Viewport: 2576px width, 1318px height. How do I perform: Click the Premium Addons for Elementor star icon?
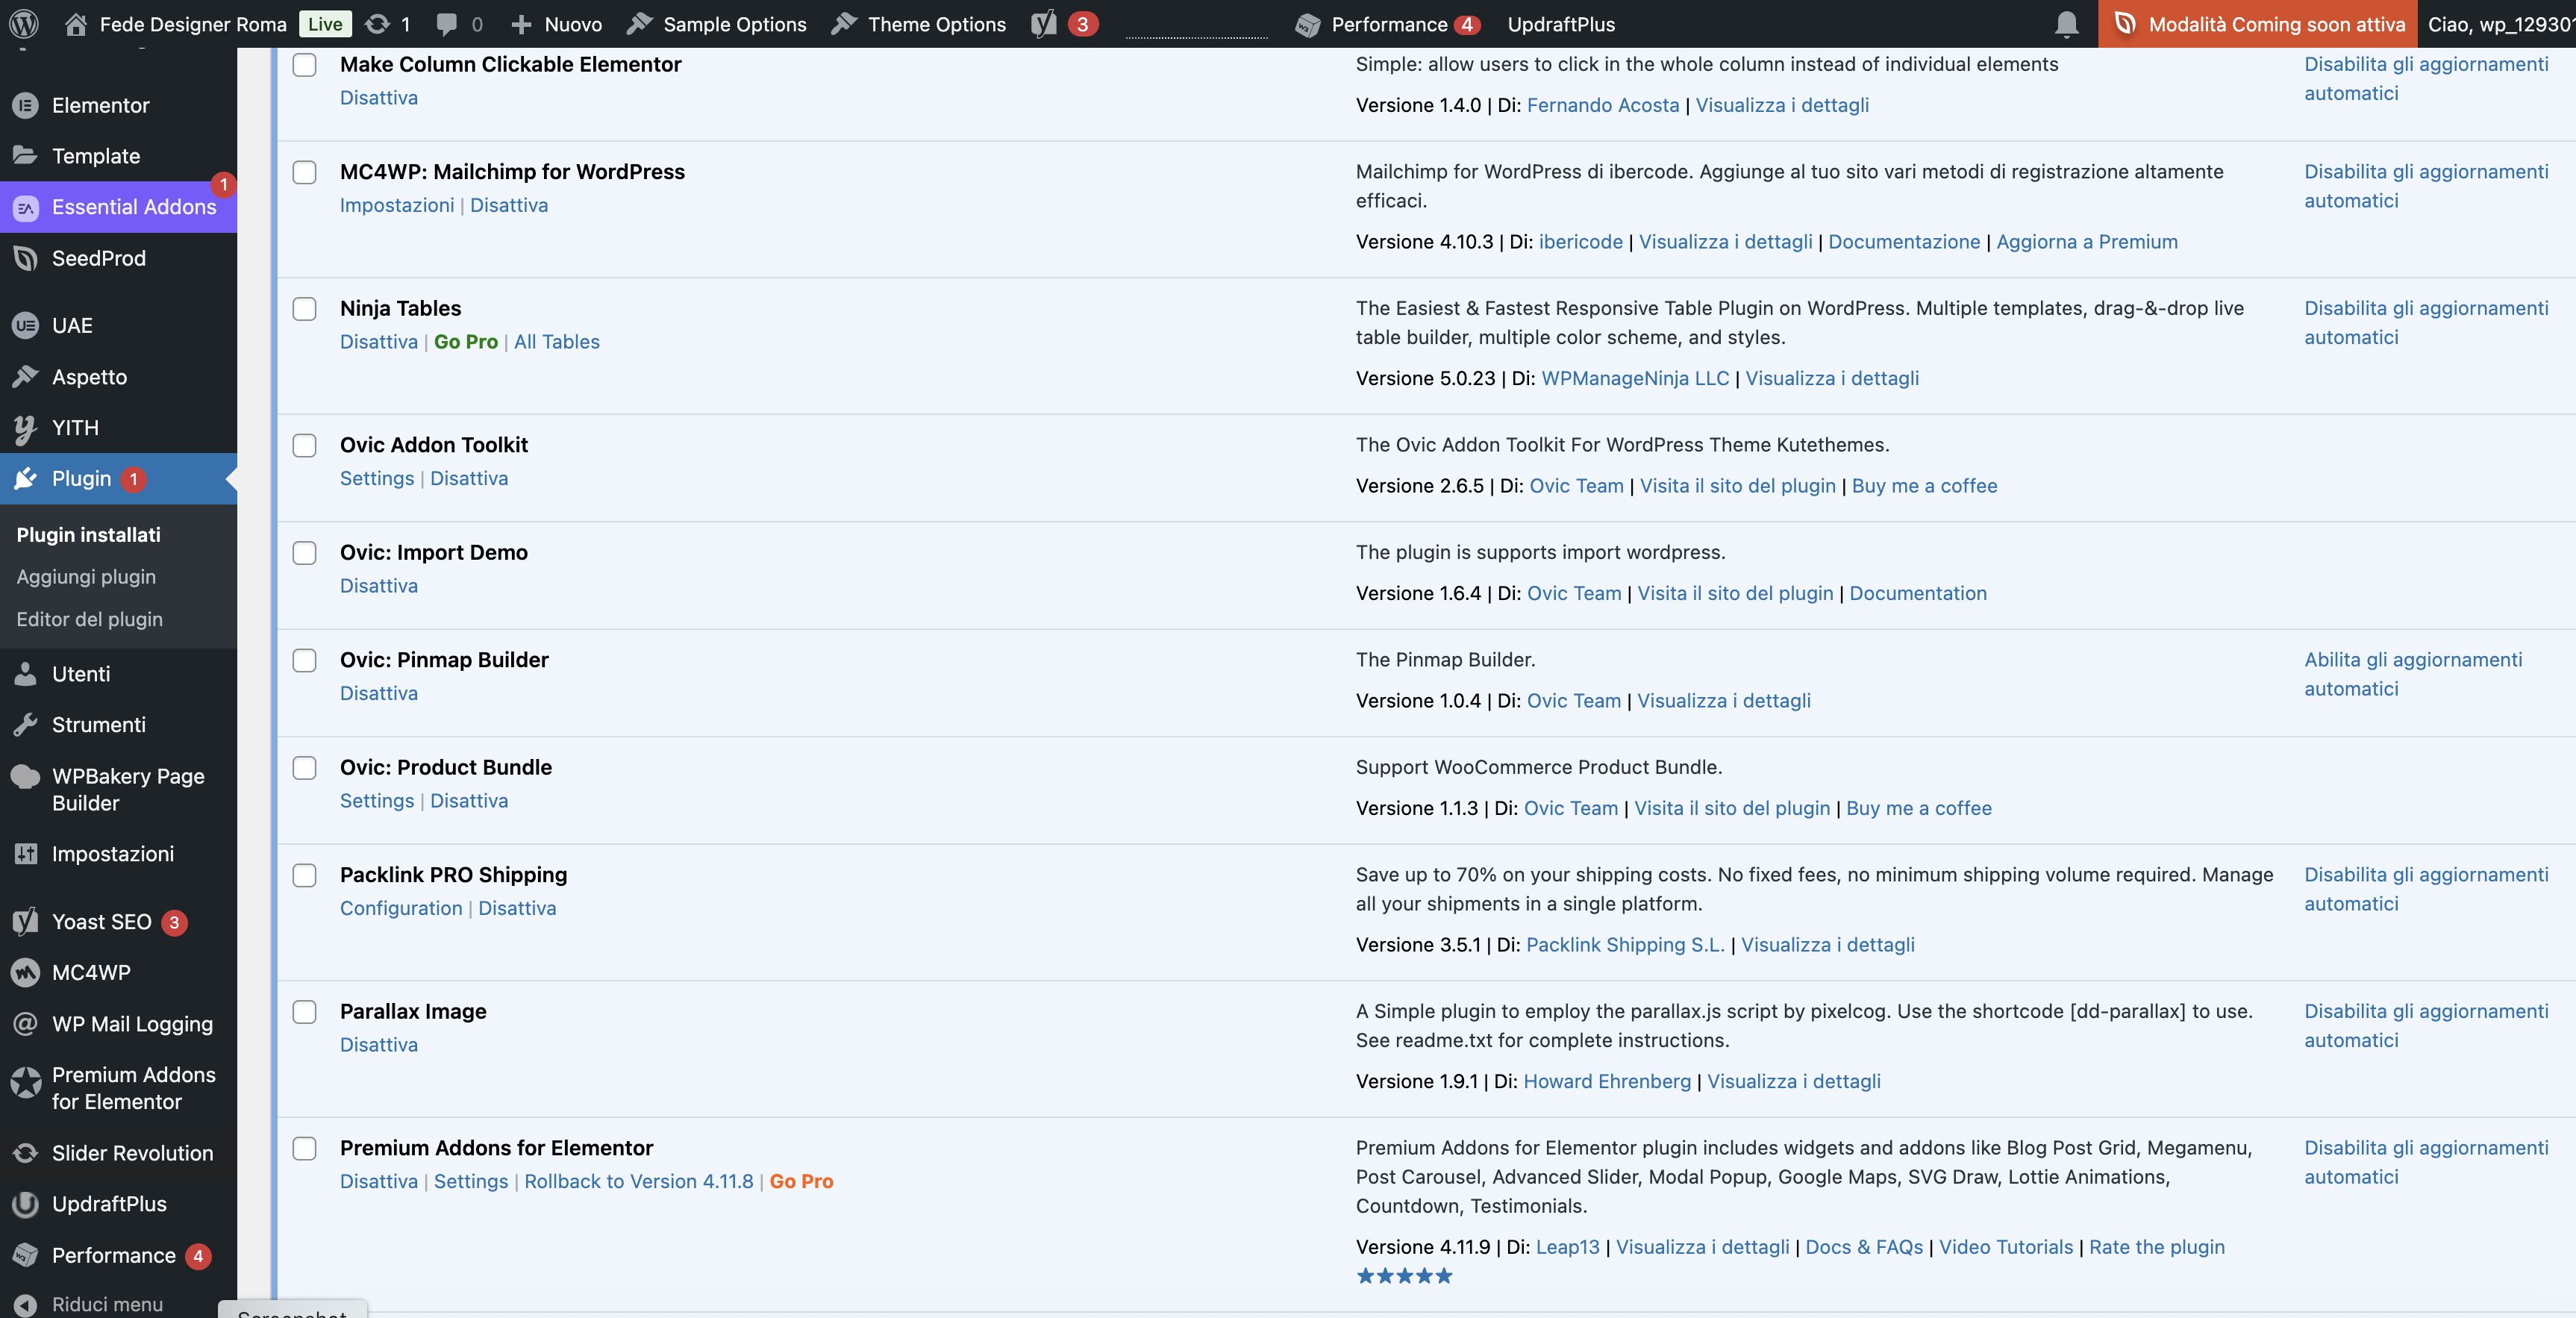26,1082
